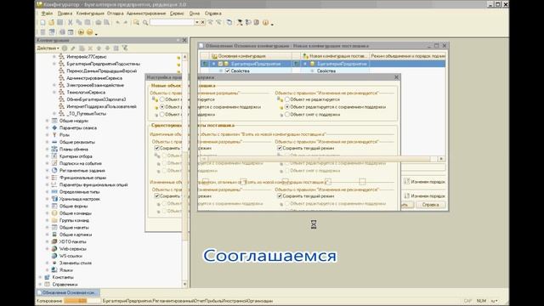
Task: Click the orange help info toolbar icon
Action: coord(265,23)
